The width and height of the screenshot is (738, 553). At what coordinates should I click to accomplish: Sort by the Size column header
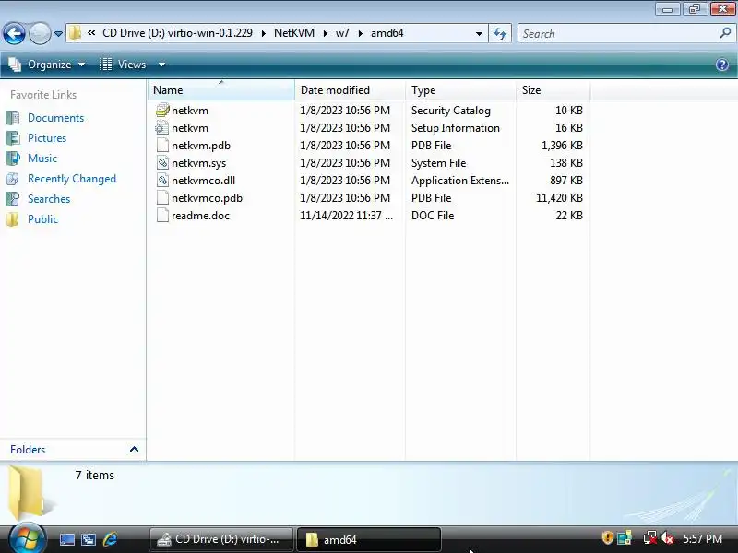pos(553,89)
